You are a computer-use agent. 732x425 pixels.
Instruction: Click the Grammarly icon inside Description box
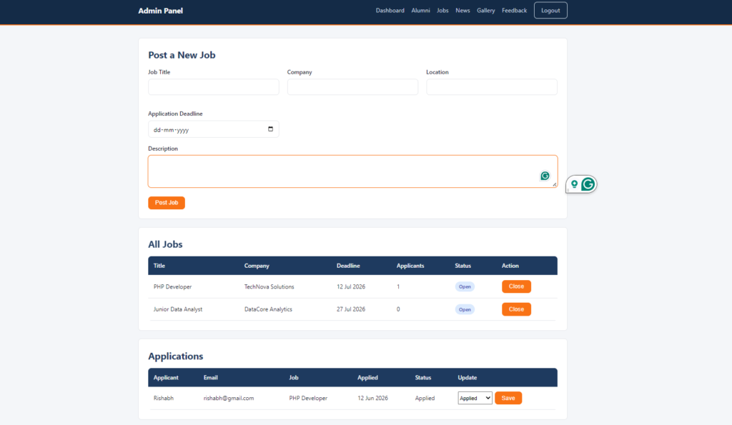pyautogui.click(x=545, y=176)
